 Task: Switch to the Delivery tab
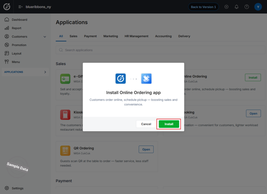(184, 36)
